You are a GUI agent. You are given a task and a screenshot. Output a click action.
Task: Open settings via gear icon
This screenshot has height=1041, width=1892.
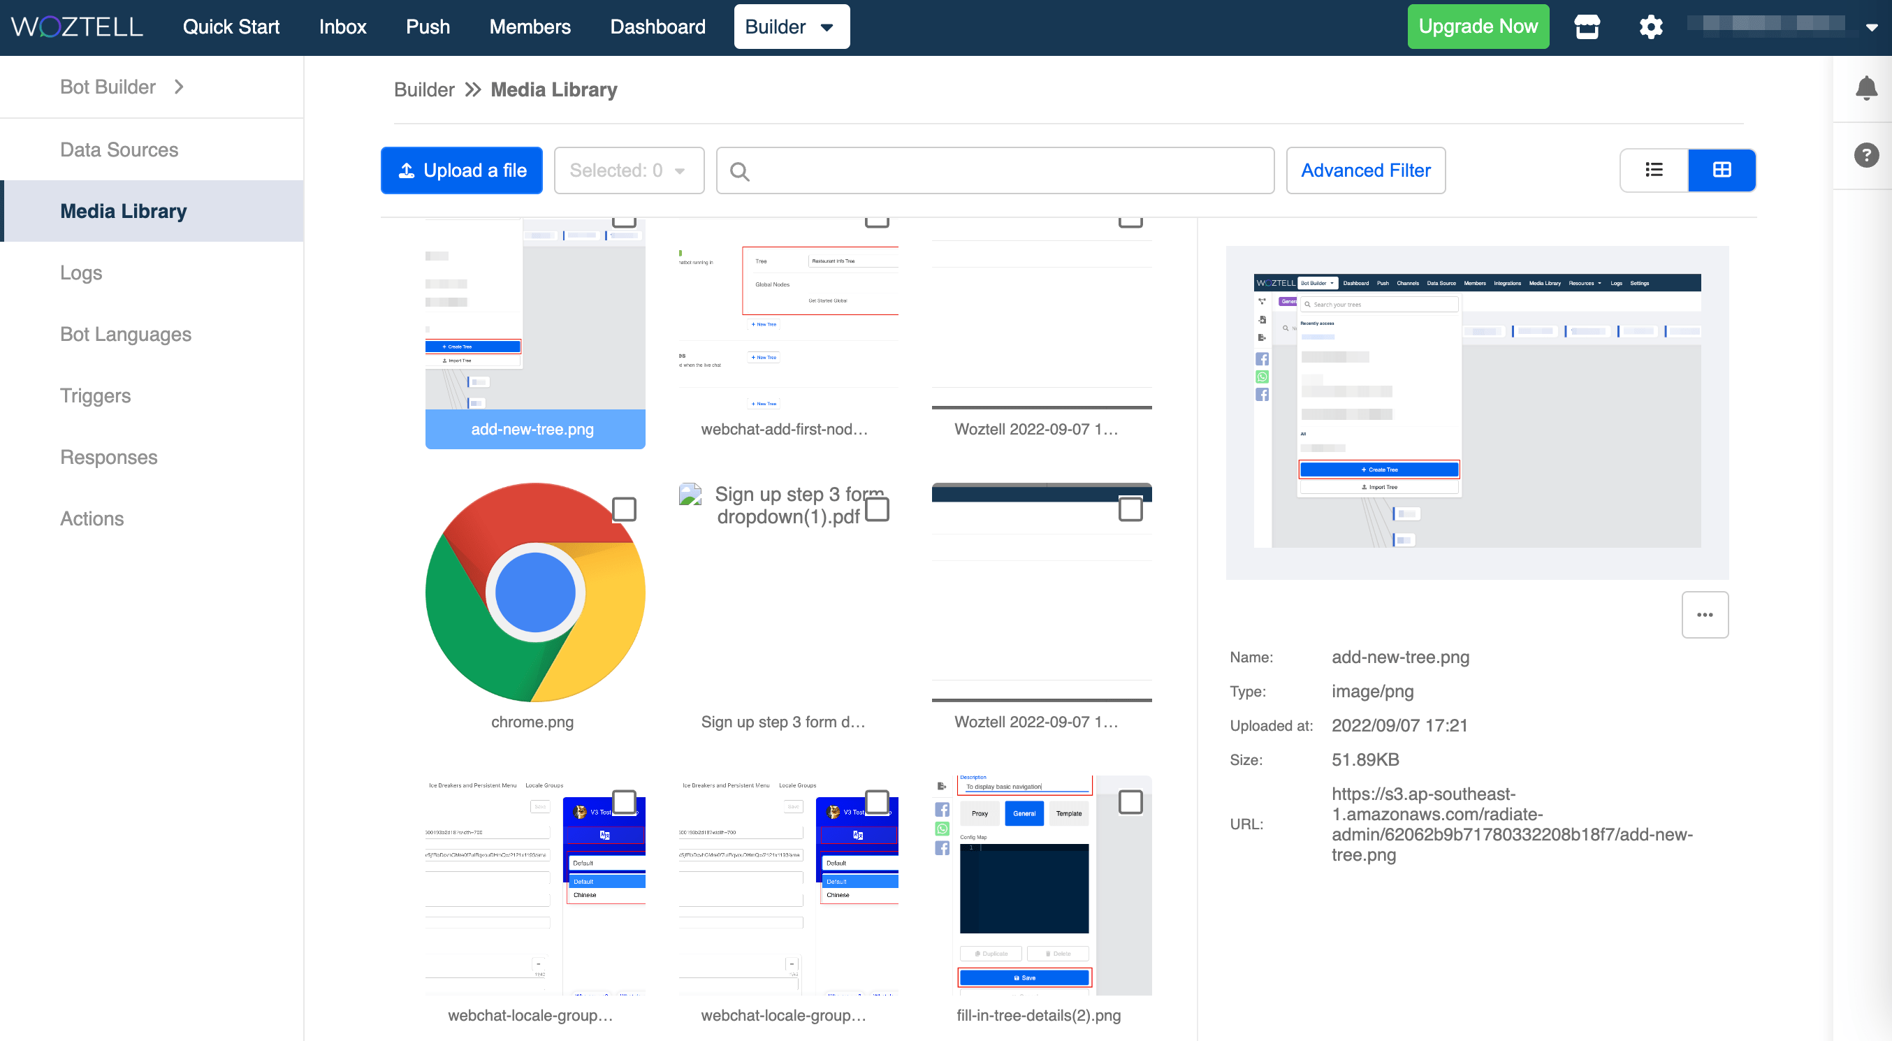coord(1650,27)
